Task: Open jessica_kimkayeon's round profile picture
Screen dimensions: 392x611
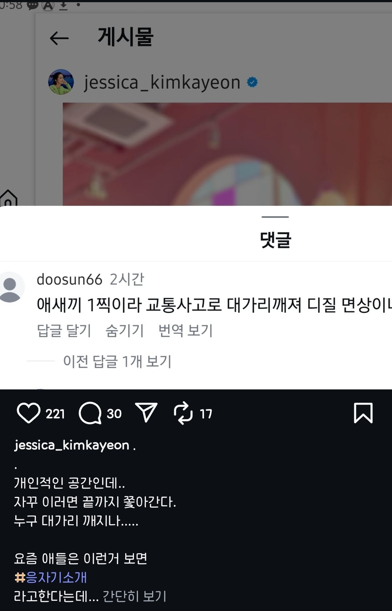Action: 61,82
